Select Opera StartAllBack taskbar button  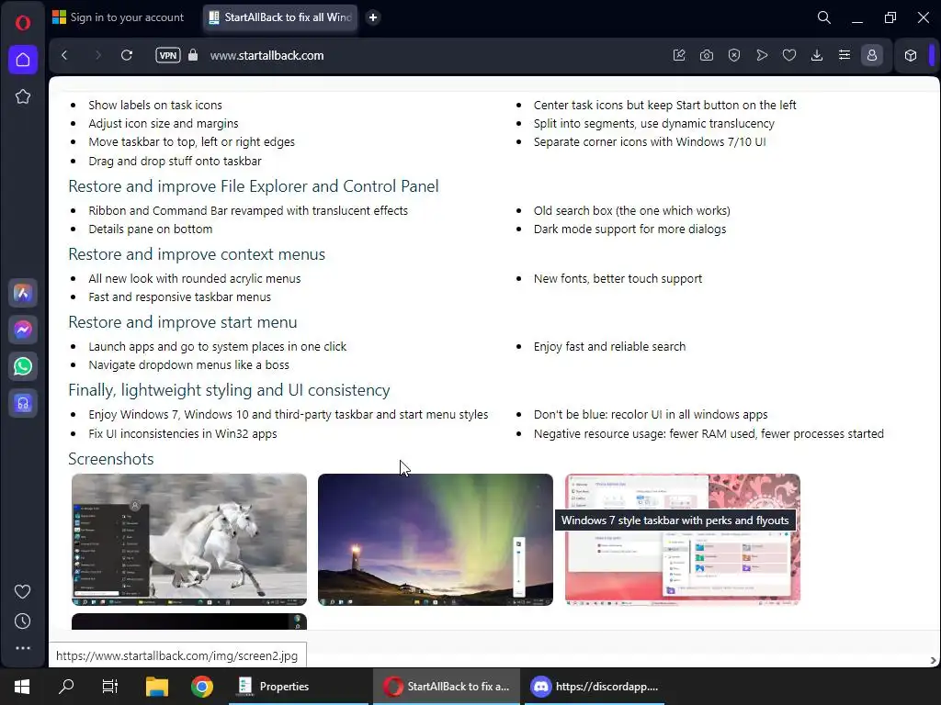[x=447, y=687]
